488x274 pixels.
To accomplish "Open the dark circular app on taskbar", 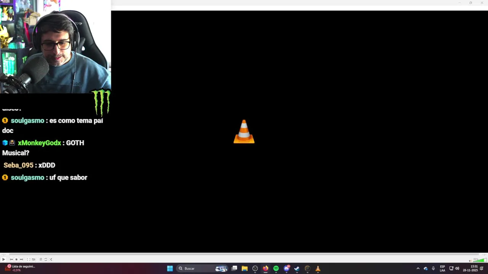I will tap(307, 268).
